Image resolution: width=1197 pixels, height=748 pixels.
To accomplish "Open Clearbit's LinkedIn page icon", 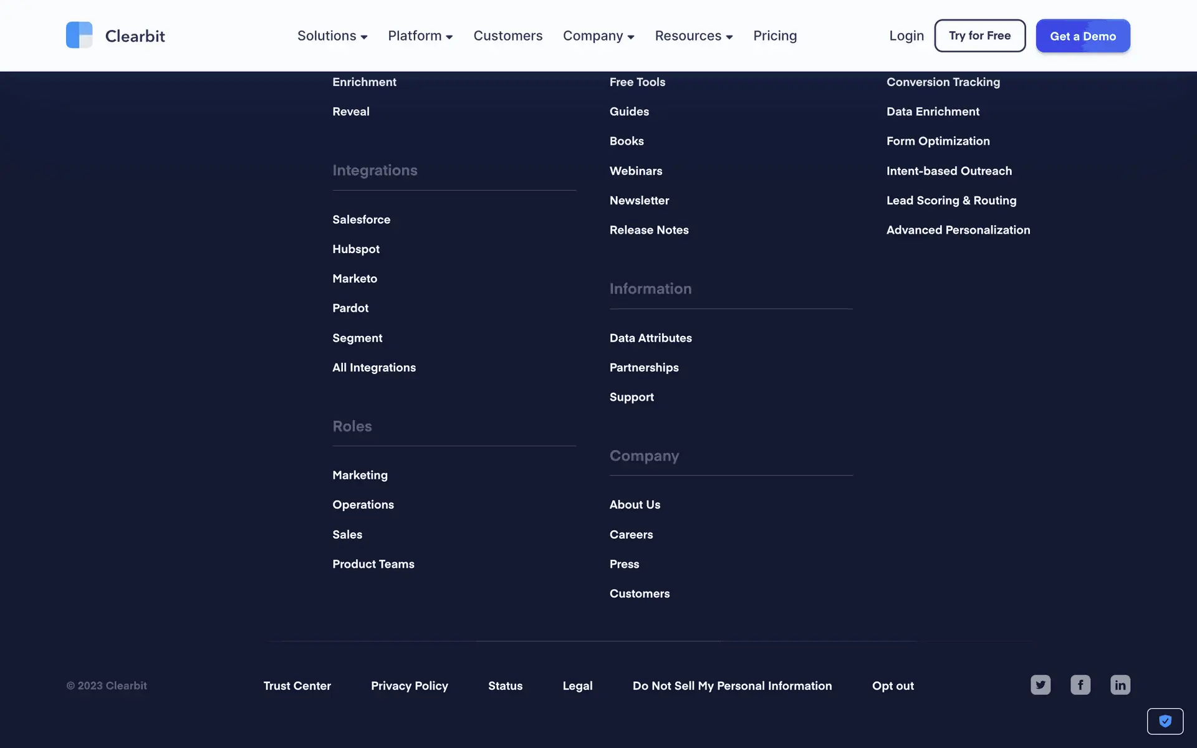I will [x=1120, y=685].
